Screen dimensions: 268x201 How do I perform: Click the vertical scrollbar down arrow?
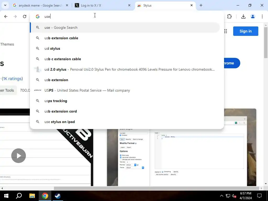tap(266, 184)
